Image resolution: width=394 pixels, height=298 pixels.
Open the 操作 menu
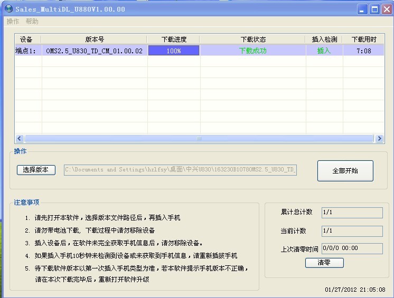coord(13,22)
